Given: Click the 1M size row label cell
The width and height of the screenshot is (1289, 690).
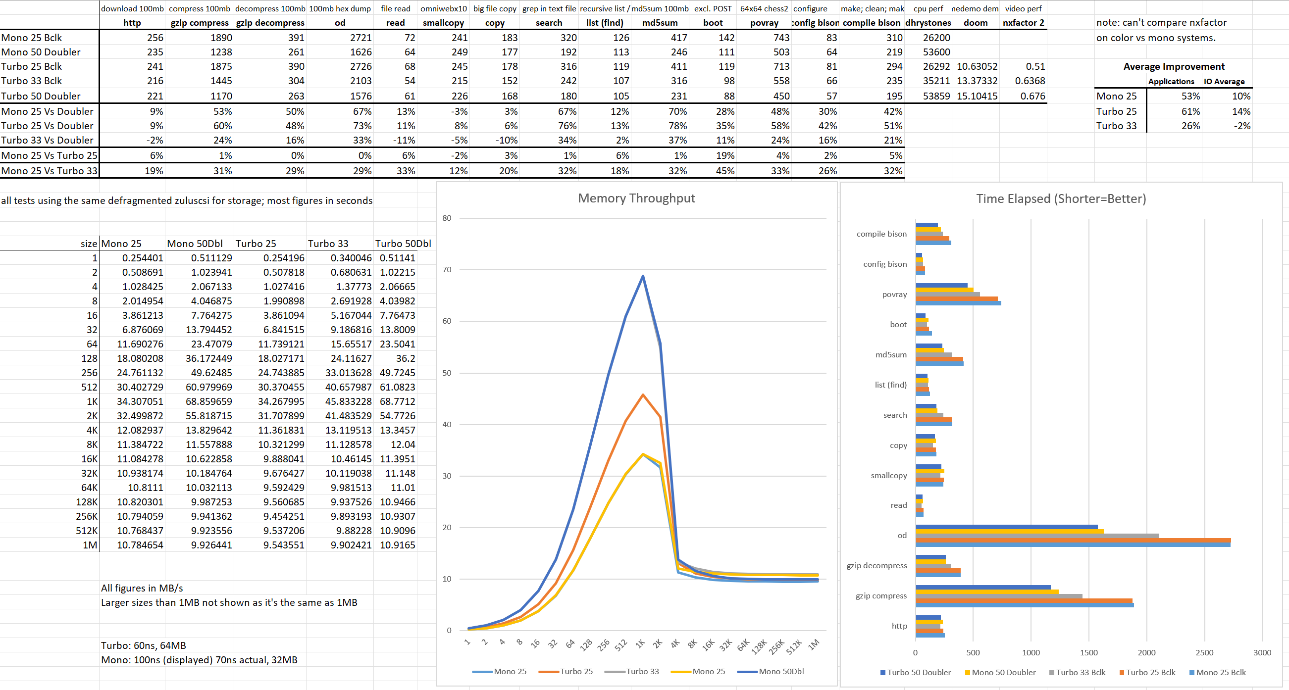Looking at the screenshot, I should tap(90, 545).
